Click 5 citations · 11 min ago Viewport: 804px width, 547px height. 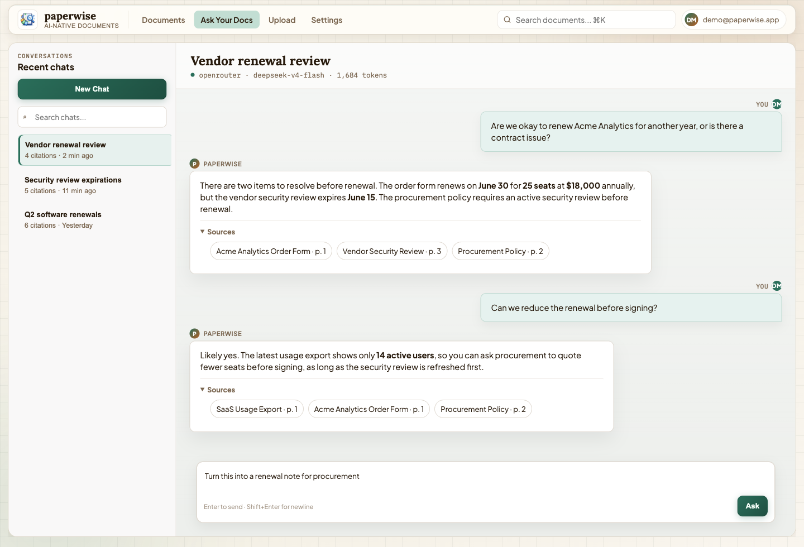click(60, 191)
